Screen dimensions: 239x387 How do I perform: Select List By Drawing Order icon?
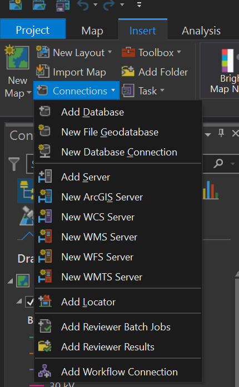coord(26,190)
